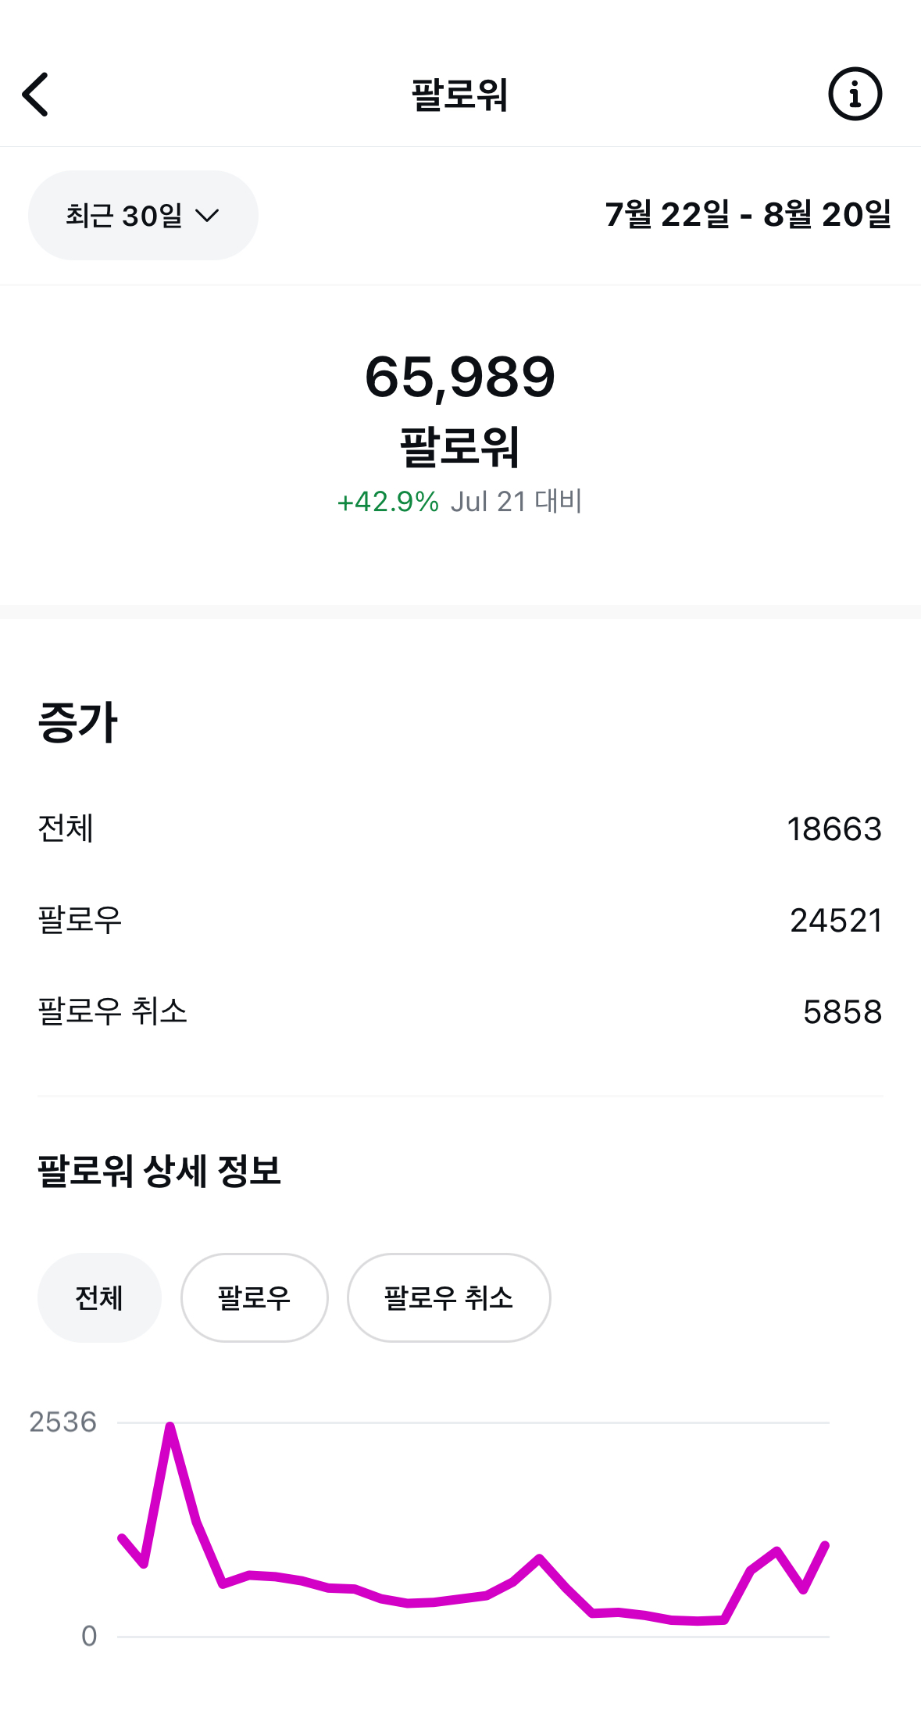The width and height of the screenshot is (921, 1714).
Task: Click the 0 y-axis label
Action: coord(89,1636)
